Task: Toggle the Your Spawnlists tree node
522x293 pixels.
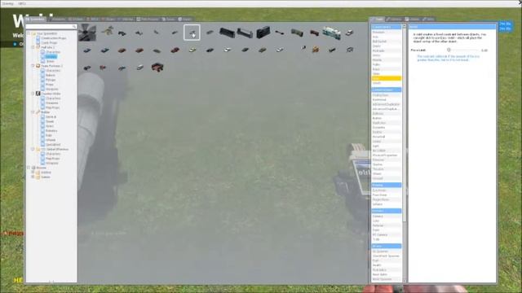Action: (x=29, y=33)
